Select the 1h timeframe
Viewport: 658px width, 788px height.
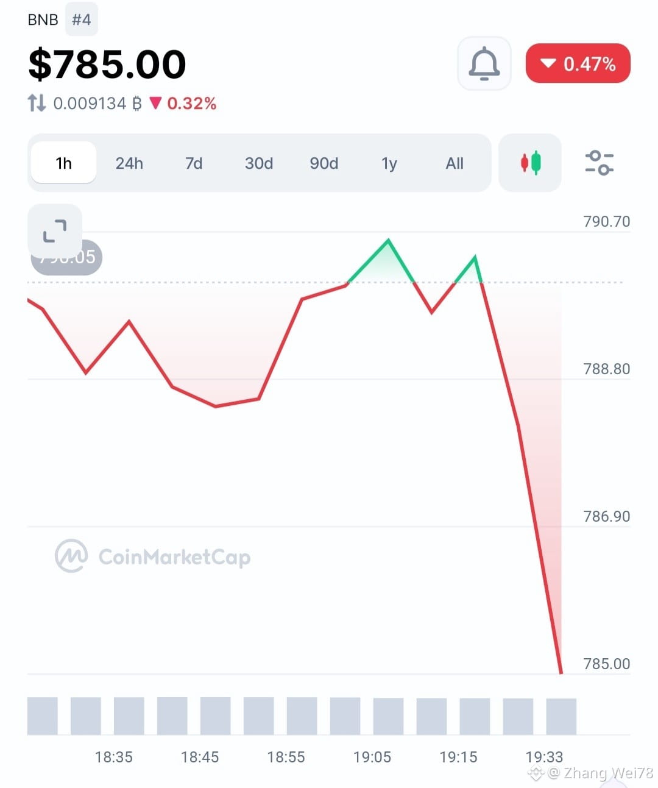[63, 163]
